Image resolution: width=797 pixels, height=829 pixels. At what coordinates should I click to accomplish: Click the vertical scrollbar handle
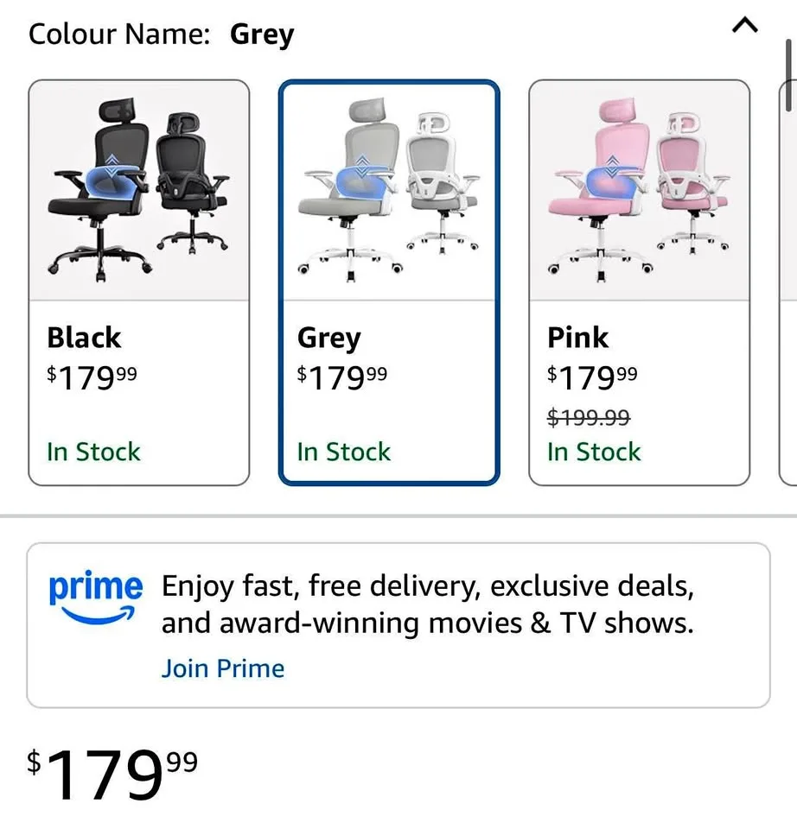pos(788,74)
